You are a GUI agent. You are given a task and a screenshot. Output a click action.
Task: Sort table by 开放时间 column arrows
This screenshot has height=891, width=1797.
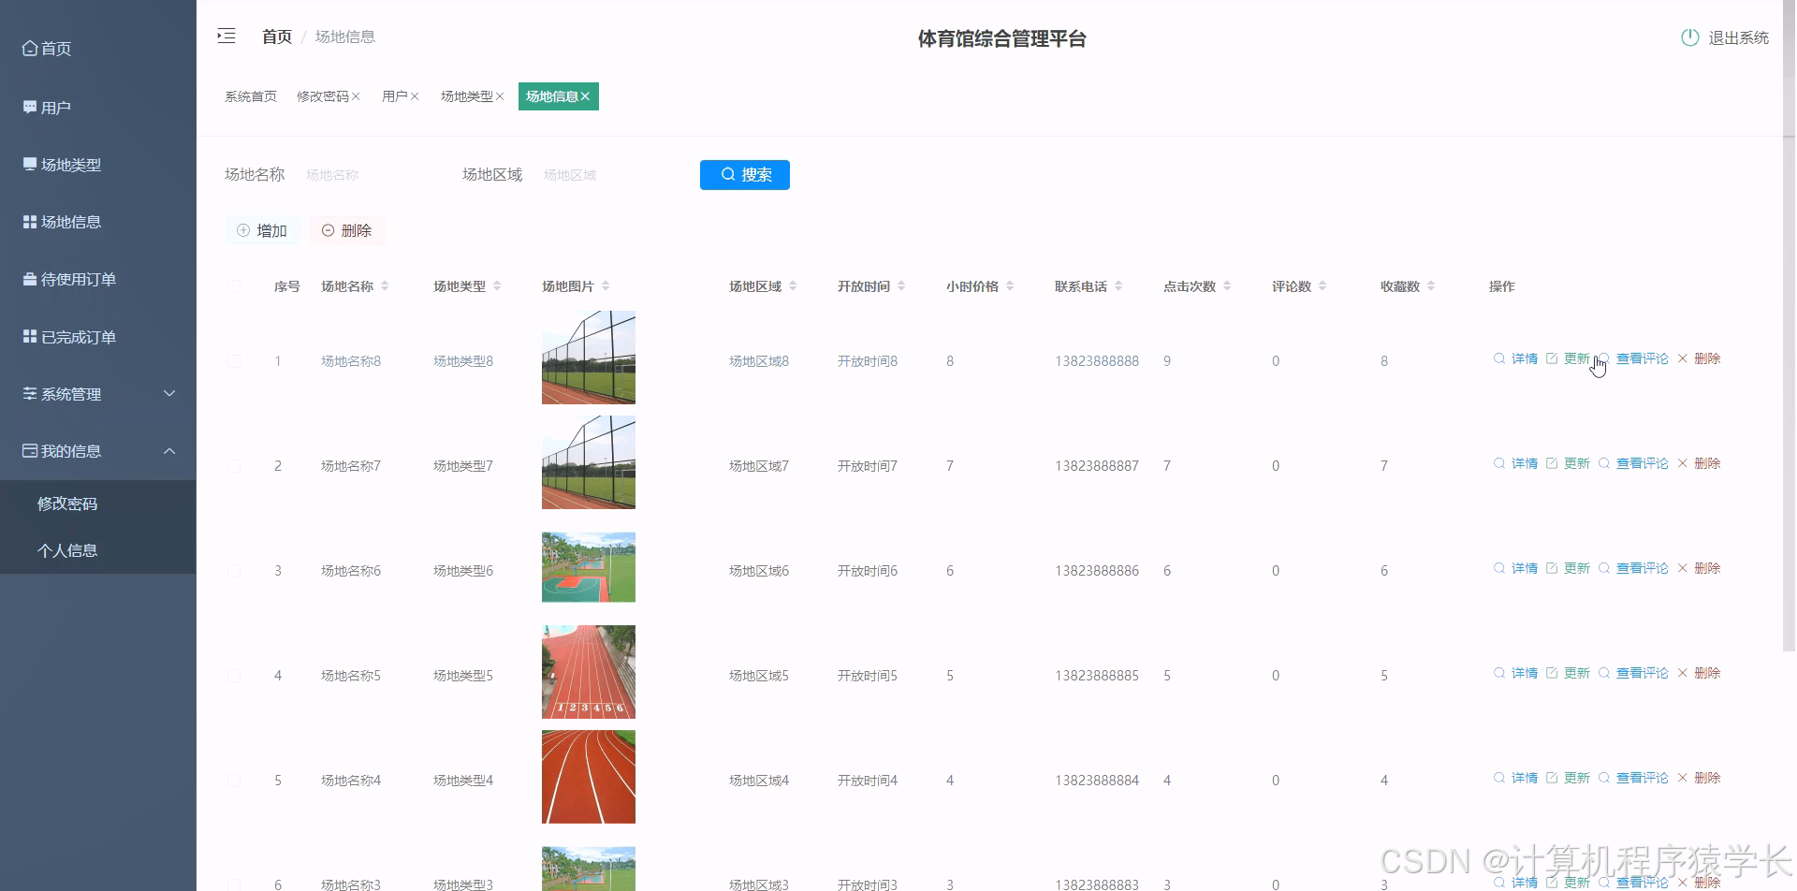pyautogui.click(x=901, y=286)
